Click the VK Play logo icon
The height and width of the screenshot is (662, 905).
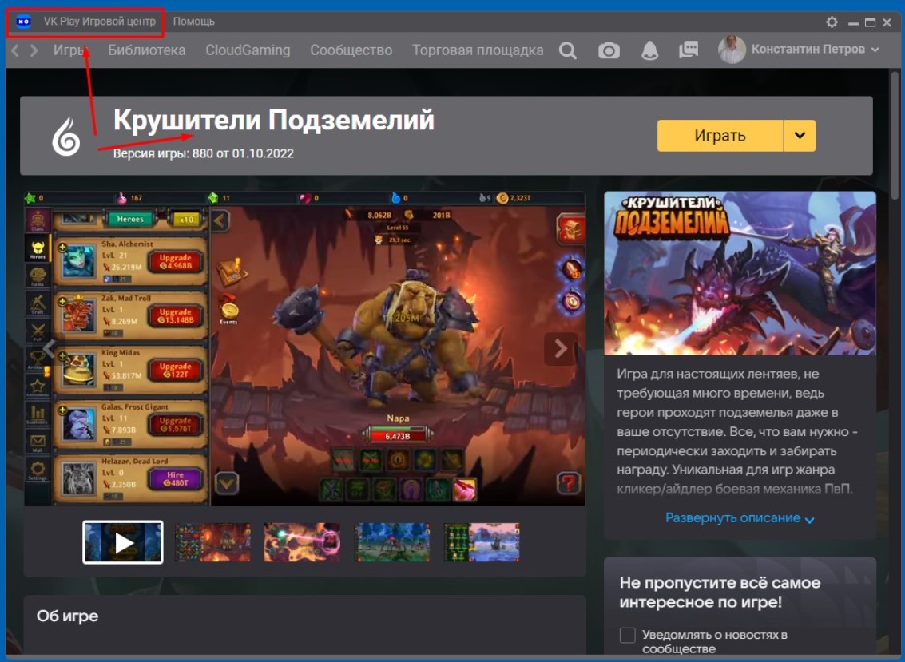[23, 22]
